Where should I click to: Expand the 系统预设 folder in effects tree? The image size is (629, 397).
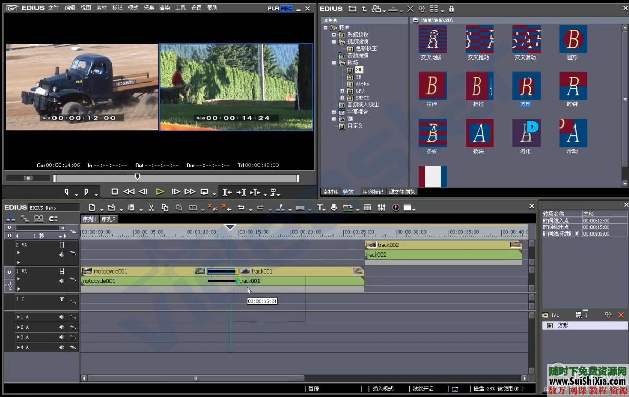click(x=334, y=34)
